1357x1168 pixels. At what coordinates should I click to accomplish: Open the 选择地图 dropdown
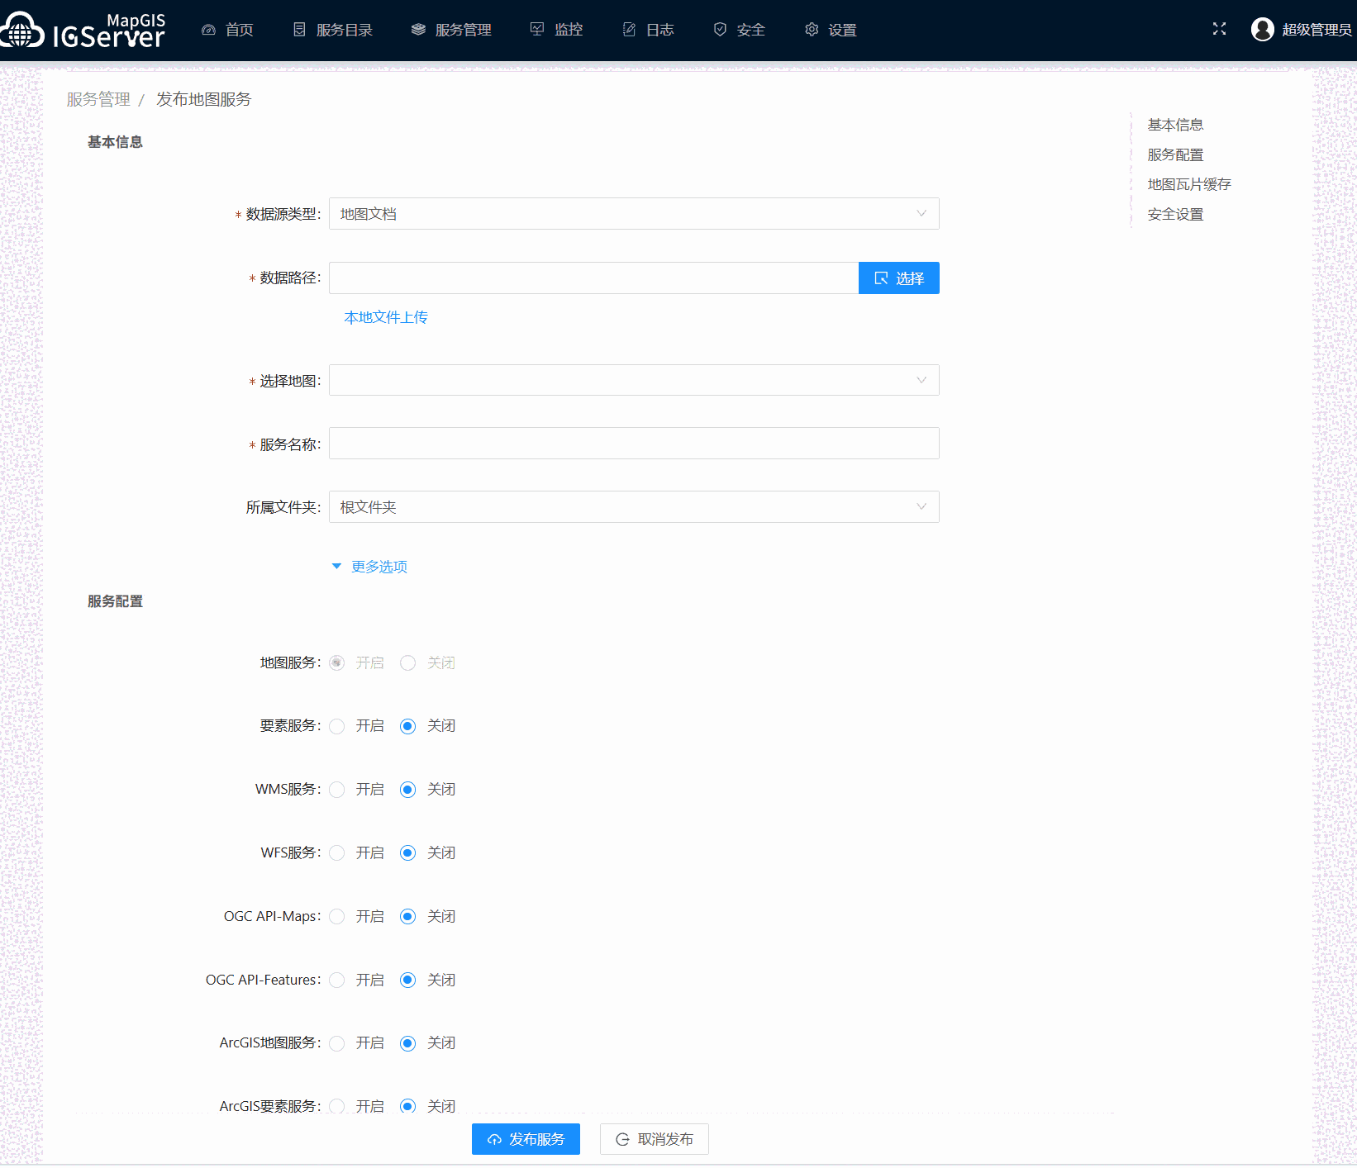tap(634, 380)
